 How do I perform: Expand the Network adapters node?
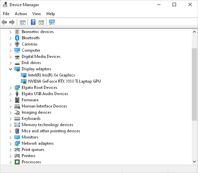coord(10,144)
